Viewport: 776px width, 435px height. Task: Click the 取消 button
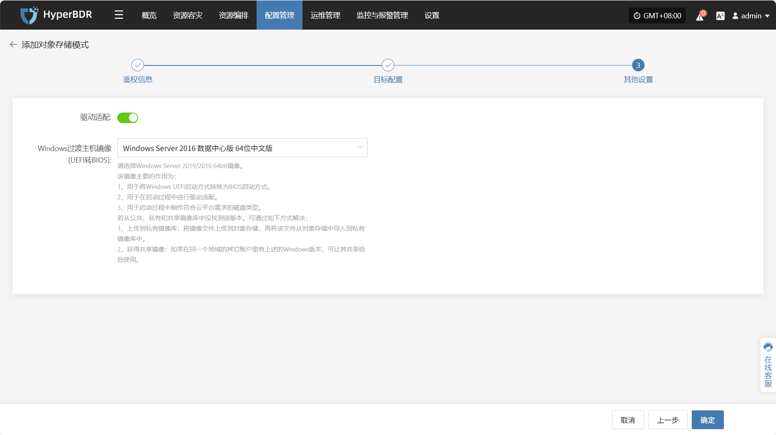628,420
